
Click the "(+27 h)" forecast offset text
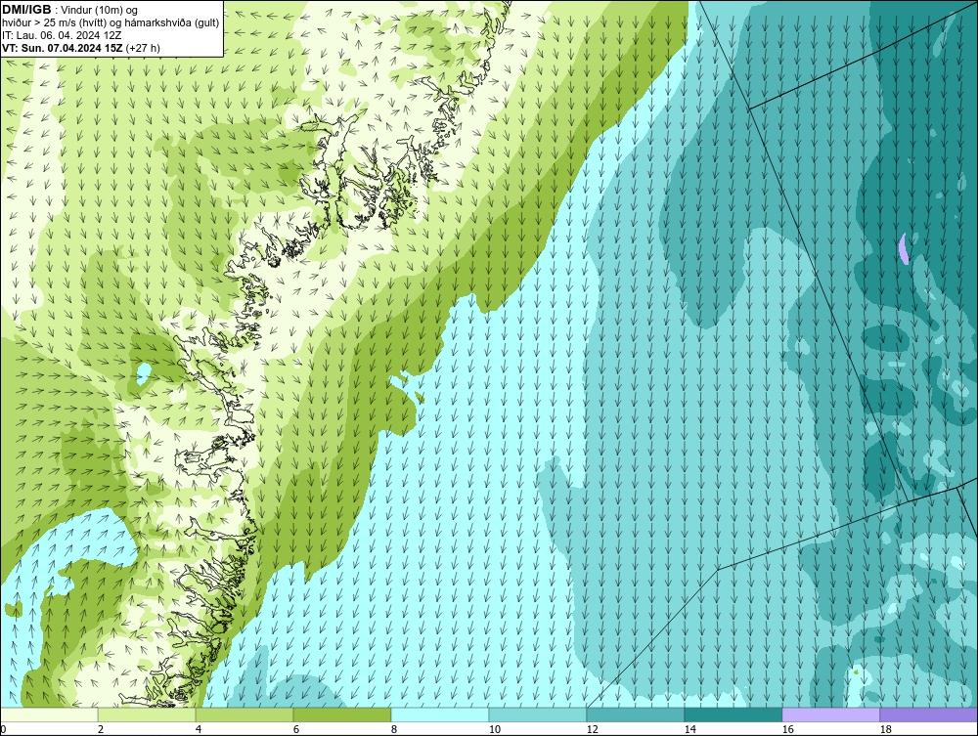coord(143,47)
